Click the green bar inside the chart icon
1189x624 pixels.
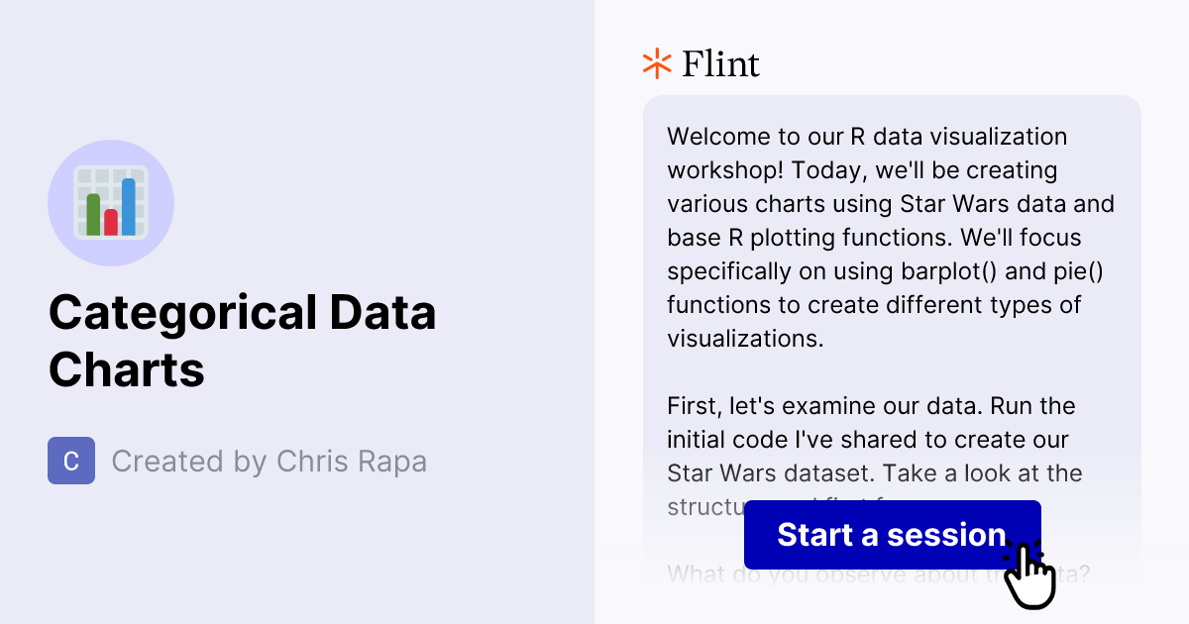click(93, 214)
